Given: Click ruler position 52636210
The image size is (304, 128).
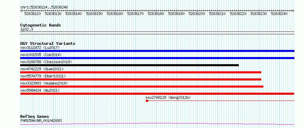Looking at the screenshot, I should pos(218,14).
